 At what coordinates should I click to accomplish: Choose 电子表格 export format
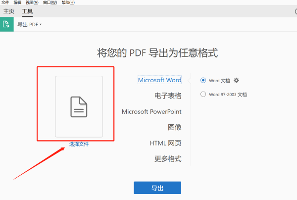168,96
